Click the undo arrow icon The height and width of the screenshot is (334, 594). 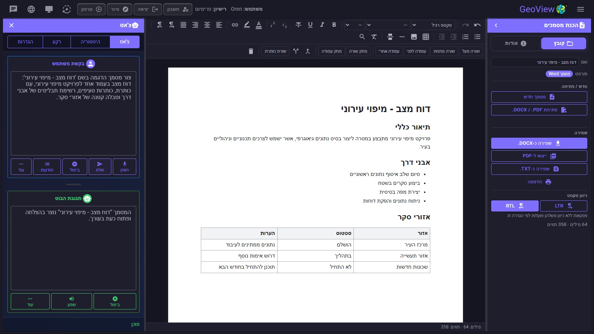pos(477,25)
